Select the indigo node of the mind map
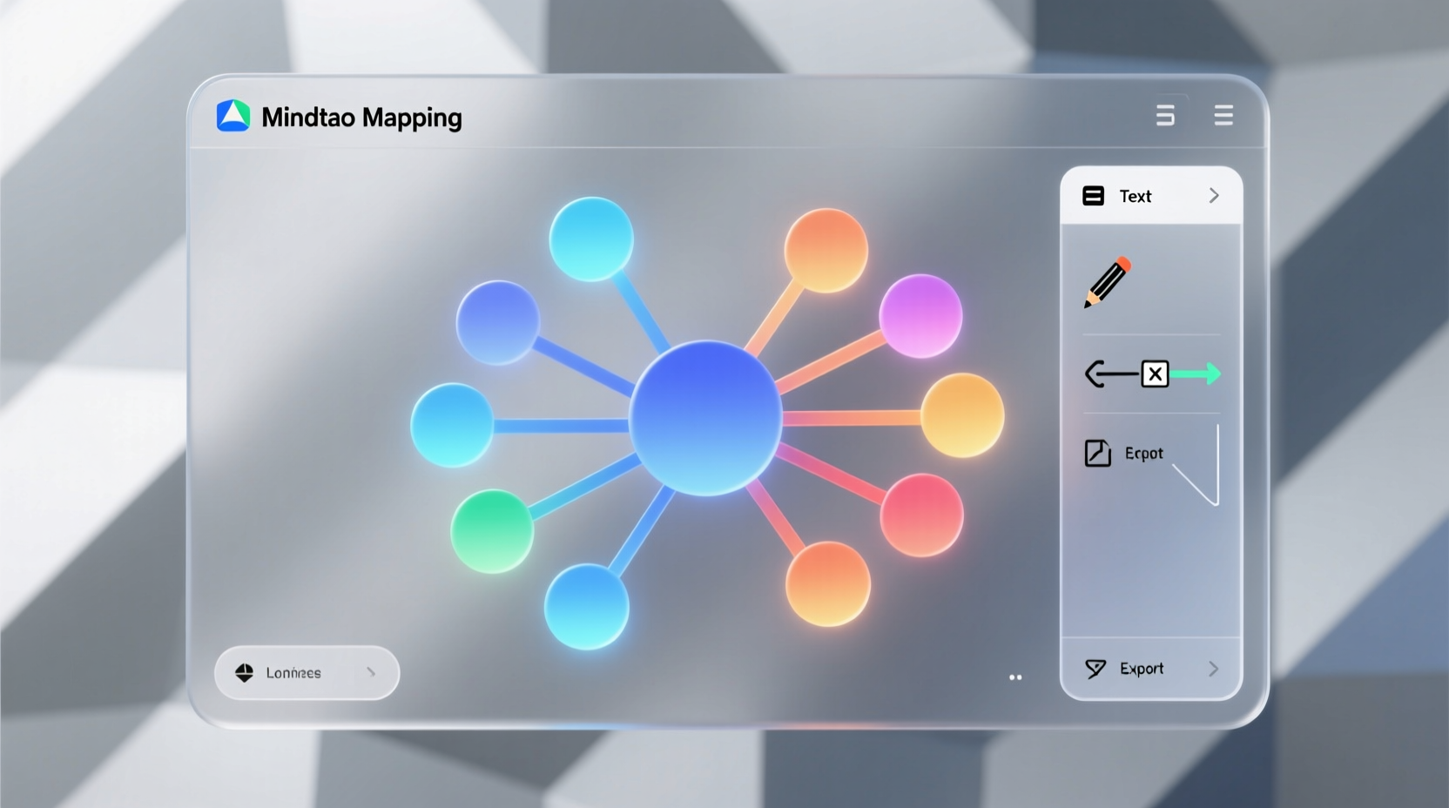Viewport: 1449px width, 808px height. point(498,322)
